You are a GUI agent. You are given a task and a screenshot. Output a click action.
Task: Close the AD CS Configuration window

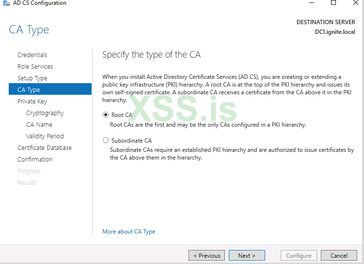click(355, 3)
